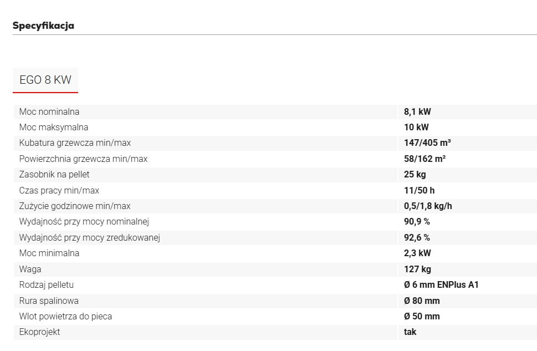The width and height of the screenshot is (537, 351).
Task: Click the Moc nominalna row label
Action: pyautogui.click(x=49, y=112)
